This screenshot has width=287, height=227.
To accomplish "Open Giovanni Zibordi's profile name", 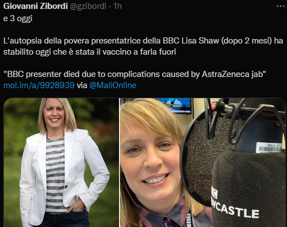I will click(35, 6).
